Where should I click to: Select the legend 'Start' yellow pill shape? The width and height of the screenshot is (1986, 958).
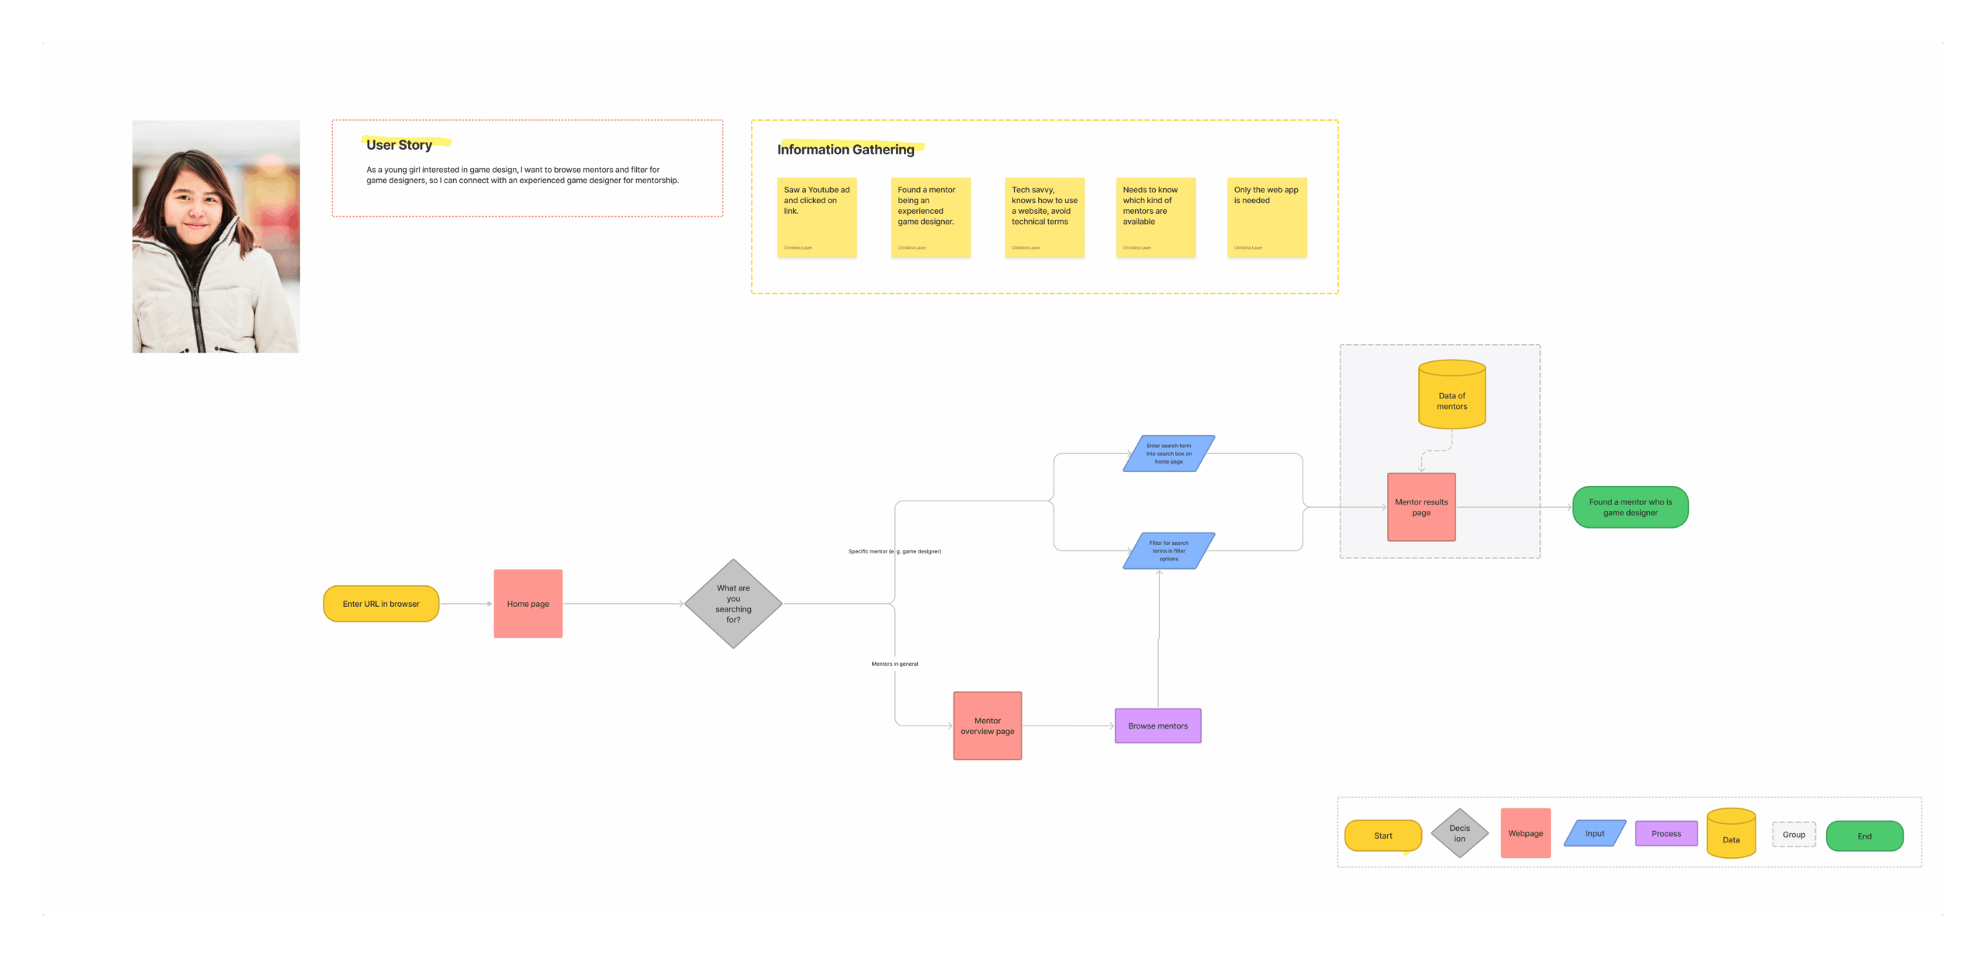tap(1382, 835)
